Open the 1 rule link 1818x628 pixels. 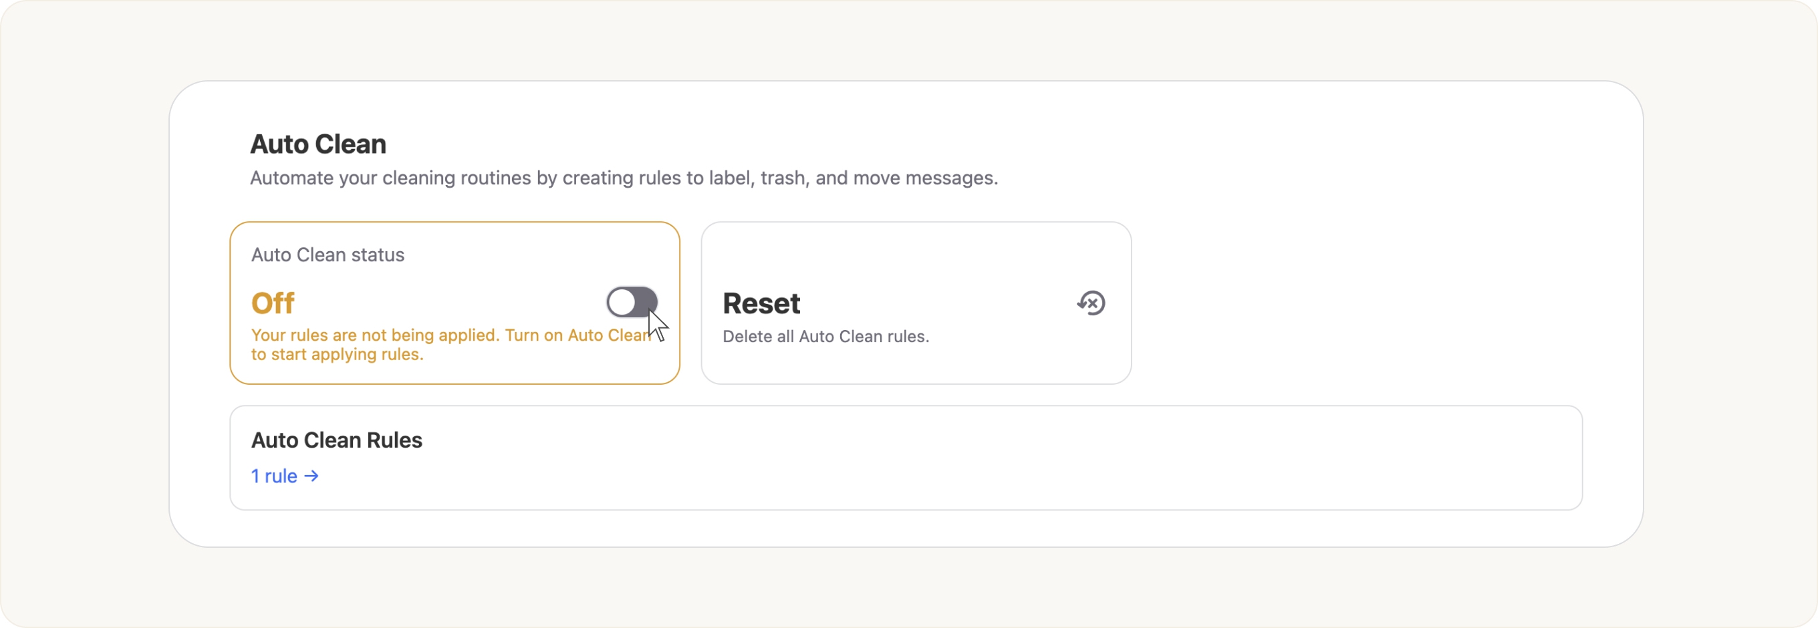pos(275,476)
